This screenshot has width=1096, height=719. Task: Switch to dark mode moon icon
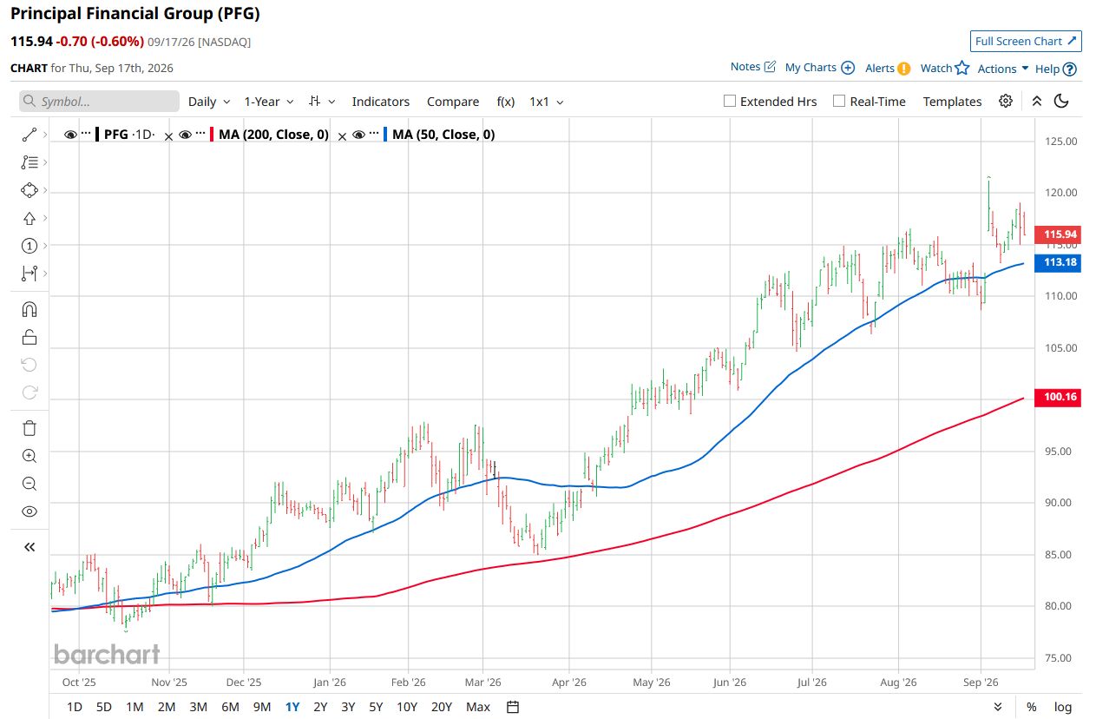click(x=1061, y=101)
